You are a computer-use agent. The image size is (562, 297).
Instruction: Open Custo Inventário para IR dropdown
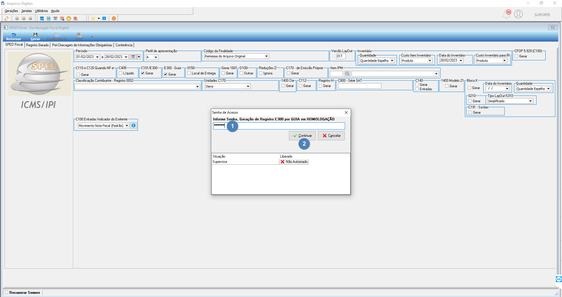(504, 61)
